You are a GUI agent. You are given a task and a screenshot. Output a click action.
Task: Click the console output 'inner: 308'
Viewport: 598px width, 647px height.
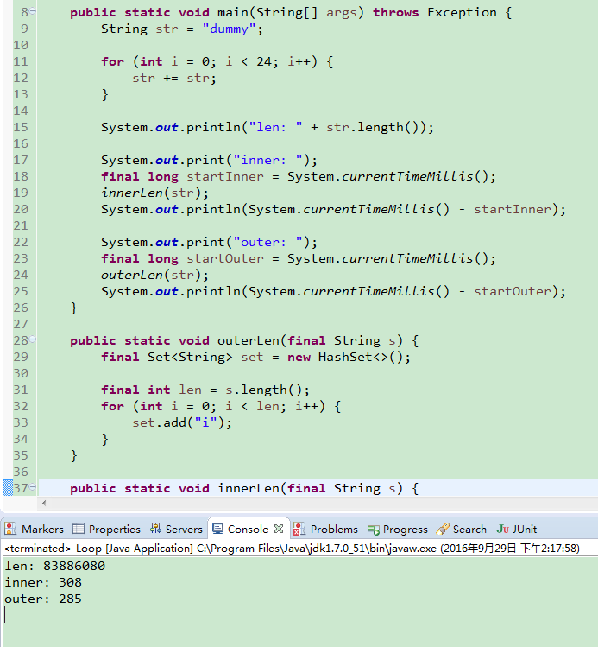click(43, 582)
